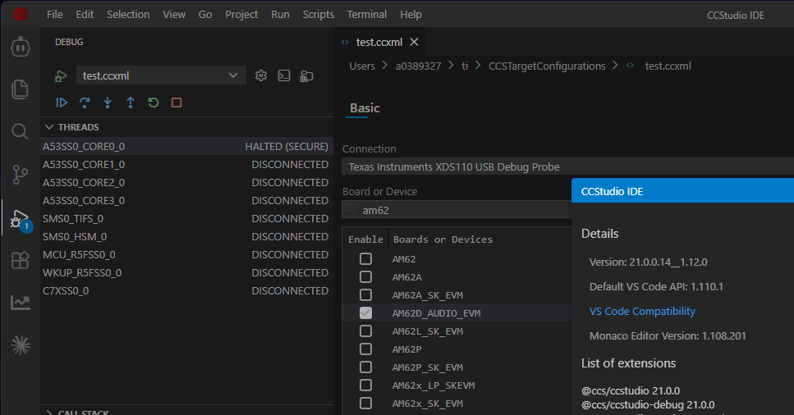This screenshot has height=415, width=794.
Task: Enable the AM62L_SK_EVM checkbox
Action: 365,331
